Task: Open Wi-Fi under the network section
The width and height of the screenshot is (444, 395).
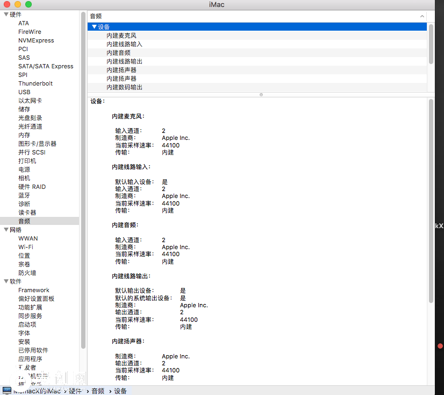Action: [x=26, y=247]
